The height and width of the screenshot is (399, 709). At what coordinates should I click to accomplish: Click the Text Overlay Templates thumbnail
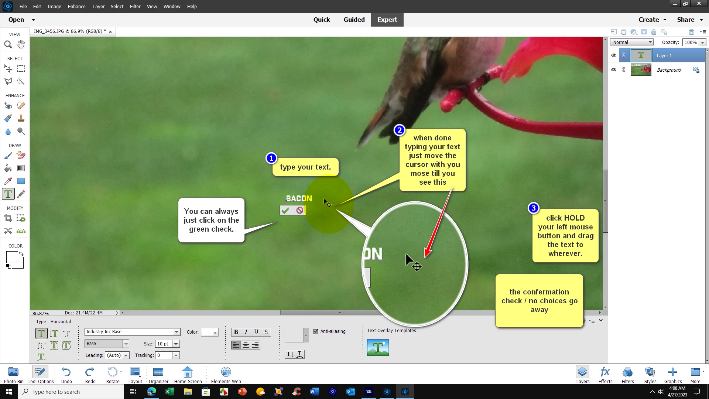click(377, 348)
